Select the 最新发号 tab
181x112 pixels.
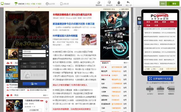tap(105, 63)
